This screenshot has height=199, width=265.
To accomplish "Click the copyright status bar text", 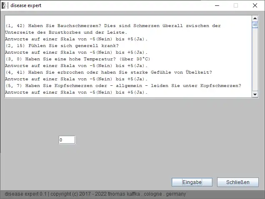I will coord(95,194).
